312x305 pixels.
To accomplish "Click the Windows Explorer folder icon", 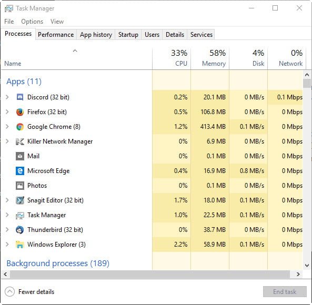I will [20, 245].
